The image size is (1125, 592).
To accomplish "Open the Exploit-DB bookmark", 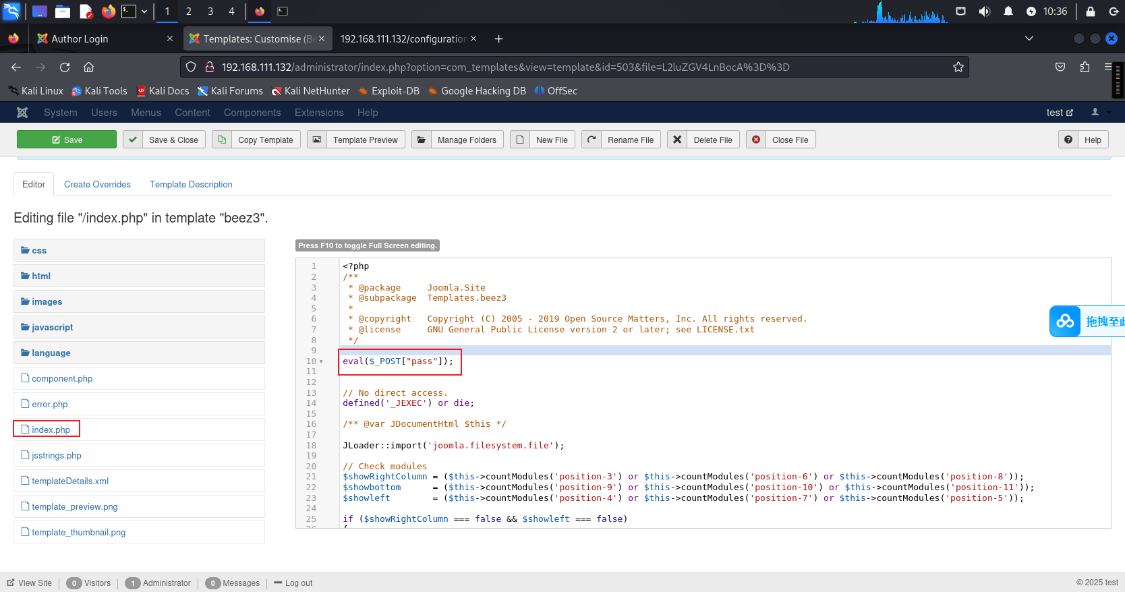I will 389,91.
